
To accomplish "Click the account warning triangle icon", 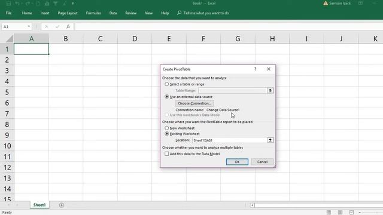I will tap(326, 3).
